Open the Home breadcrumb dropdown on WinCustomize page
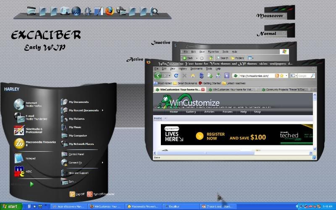This screenshot has width=336, height=210. tap(165, 118)
